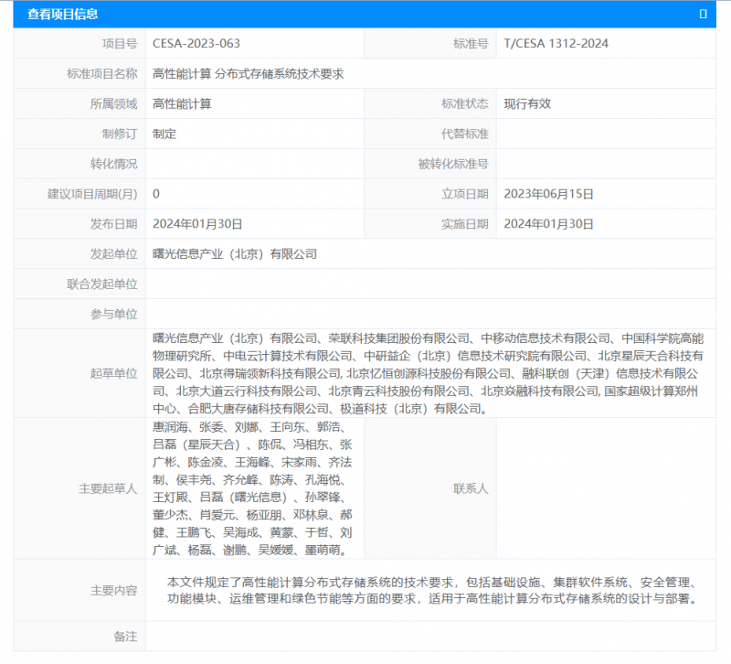Click the 发起单位 value 曙光信息产业（北京）有限公司
The image size is (731, 664).
235,254
